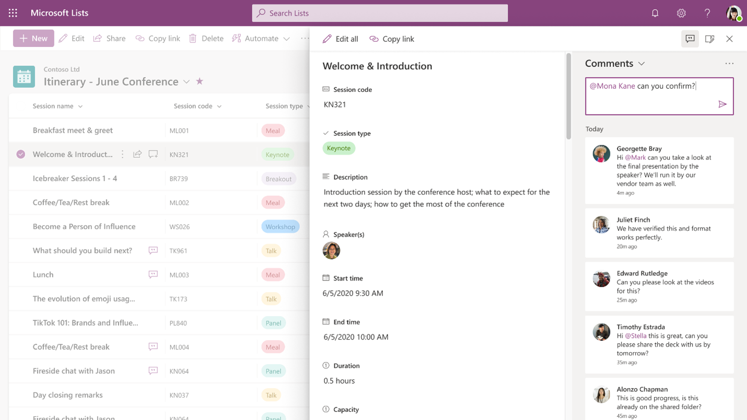Open the notifications bell
747x420 pixels.
(x=655, y=13)
